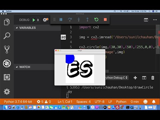Pause the debug session
This screenshot has height=120, width=160.
tap(61, 20)
